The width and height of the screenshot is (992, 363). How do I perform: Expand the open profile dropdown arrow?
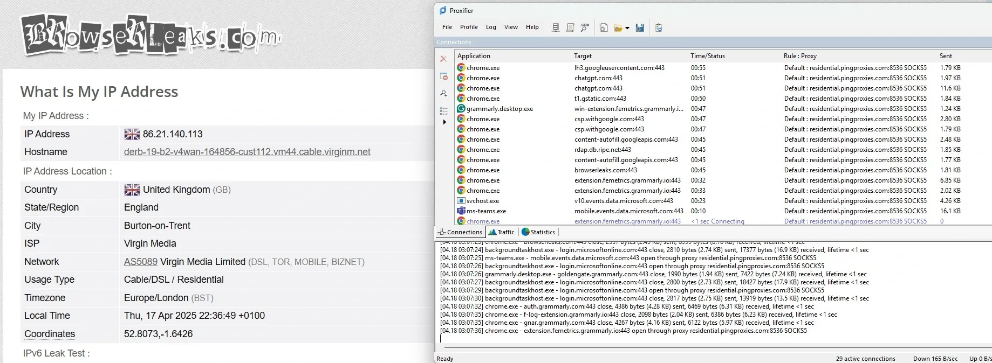coord(627,28)
